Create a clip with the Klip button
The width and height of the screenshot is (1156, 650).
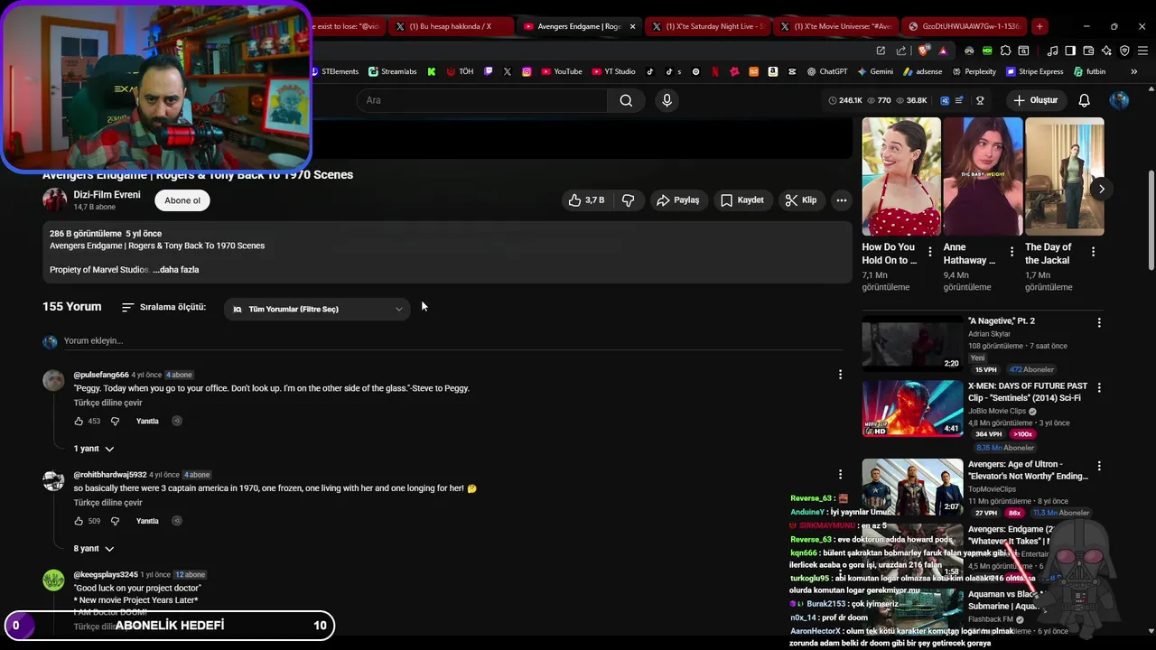point(800,200)
